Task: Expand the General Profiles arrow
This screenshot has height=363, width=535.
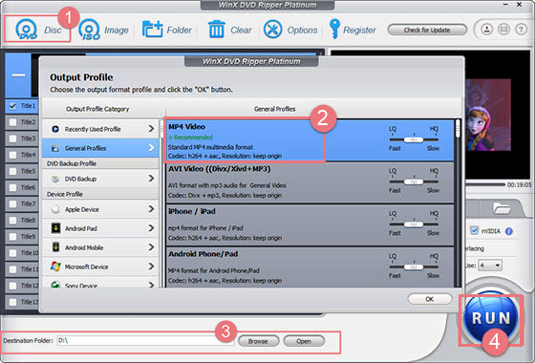Action: point(151,148)
